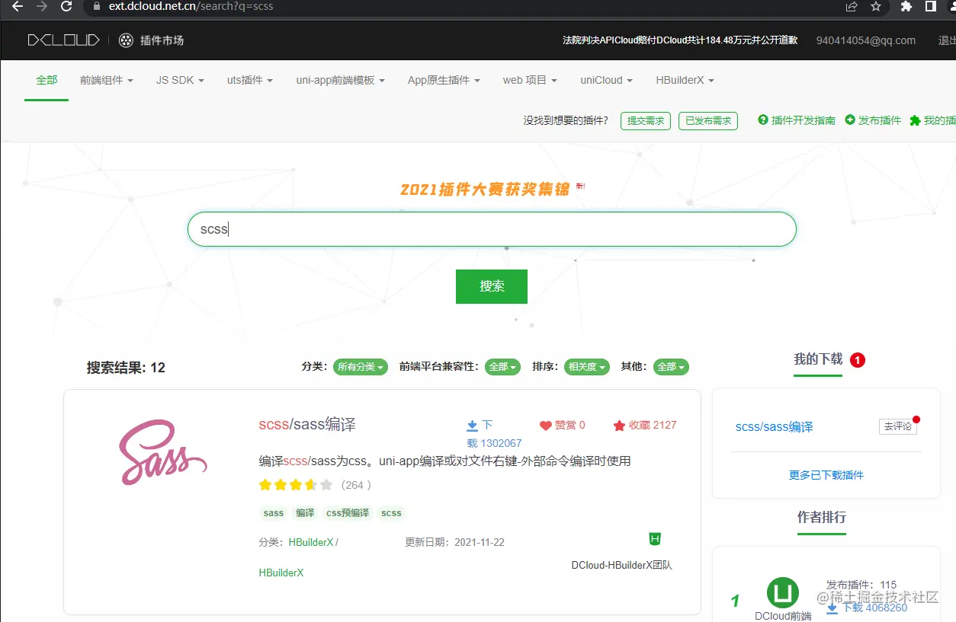Open the 插件开发指南 link
This screenshot has width=956, height=622.
[x=804, y=120]
